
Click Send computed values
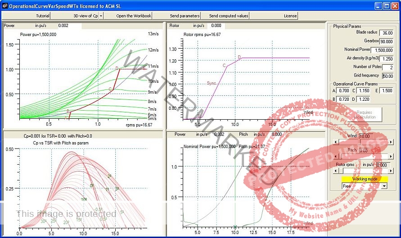(225, 16)
